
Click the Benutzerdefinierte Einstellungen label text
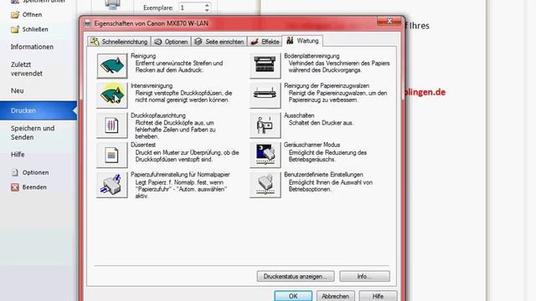(323, 175)
